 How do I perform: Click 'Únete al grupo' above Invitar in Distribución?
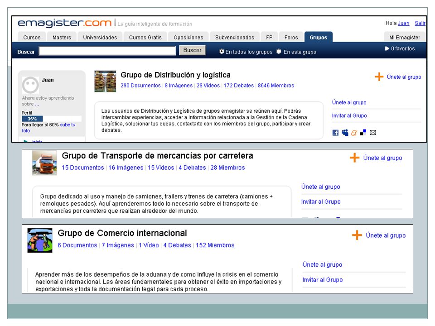[349, 102]
